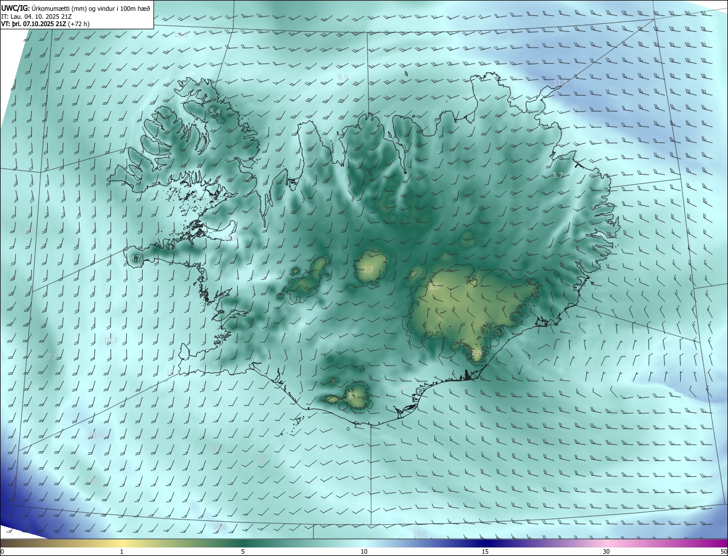Image resolution: width=728 pixels, height=556 pixels.
Task: Click the 4.7 value on the western peninsula
Action: pos(135,259)
